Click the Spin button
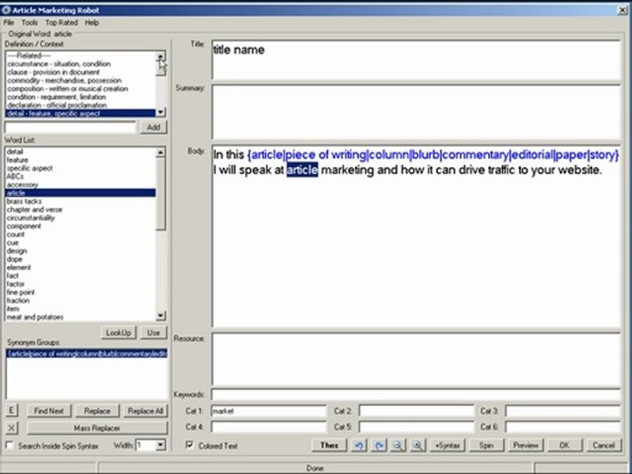The width and height of the screenshot is (632, 474). [486, 446]
